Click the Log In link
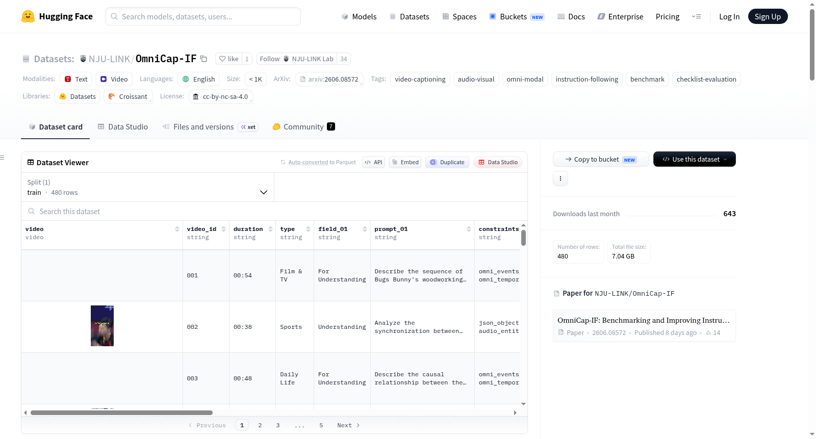Screen dimensions: 816x439 click(729, 16)
